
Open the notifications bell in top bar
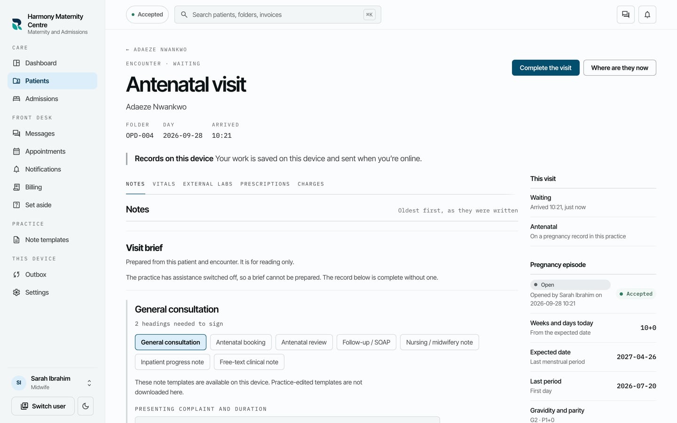[647, 15]
